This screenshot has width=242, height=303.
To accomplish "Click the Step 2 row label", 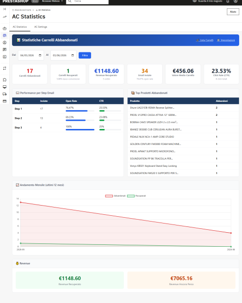I will click(x=18, y=118).
